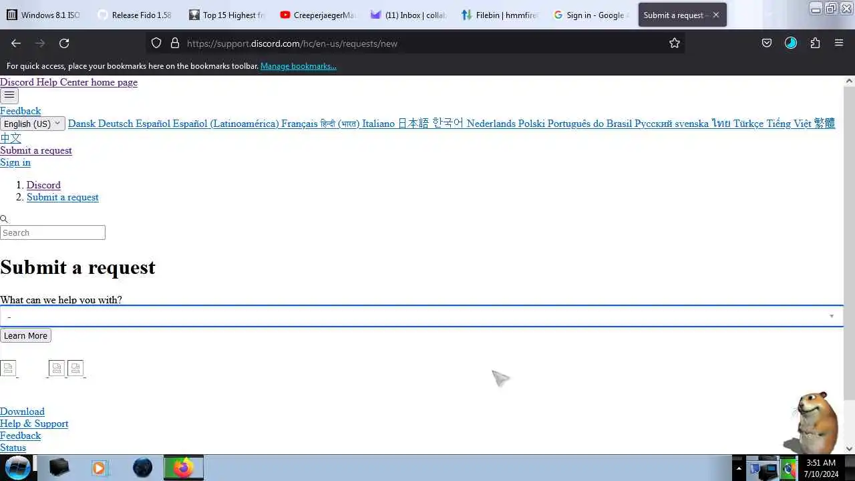Select the 한국어 language link
The image size is (855, 481).
448,124
